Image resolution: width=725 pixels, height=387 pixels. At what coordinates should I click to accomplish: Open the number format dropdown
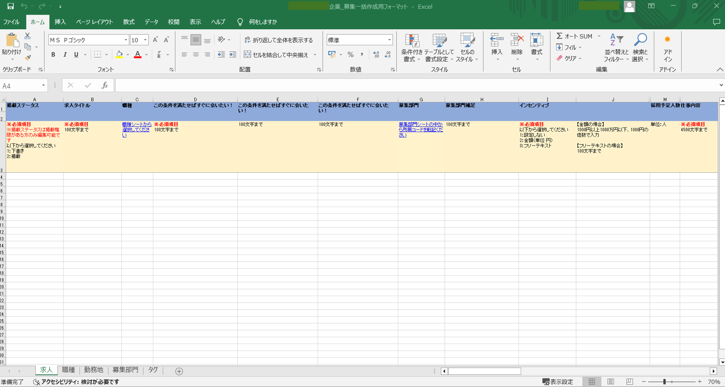pos(389,40)
